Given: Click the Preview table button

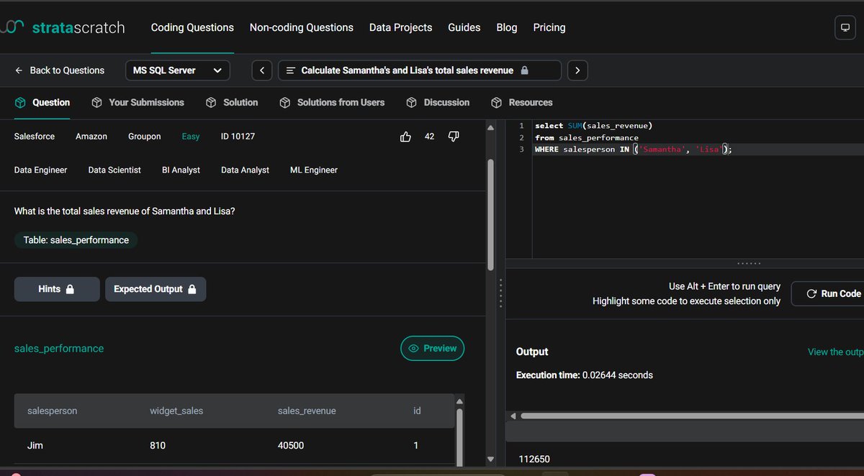Looking at the screenshot, I should (x=433, y=348).
